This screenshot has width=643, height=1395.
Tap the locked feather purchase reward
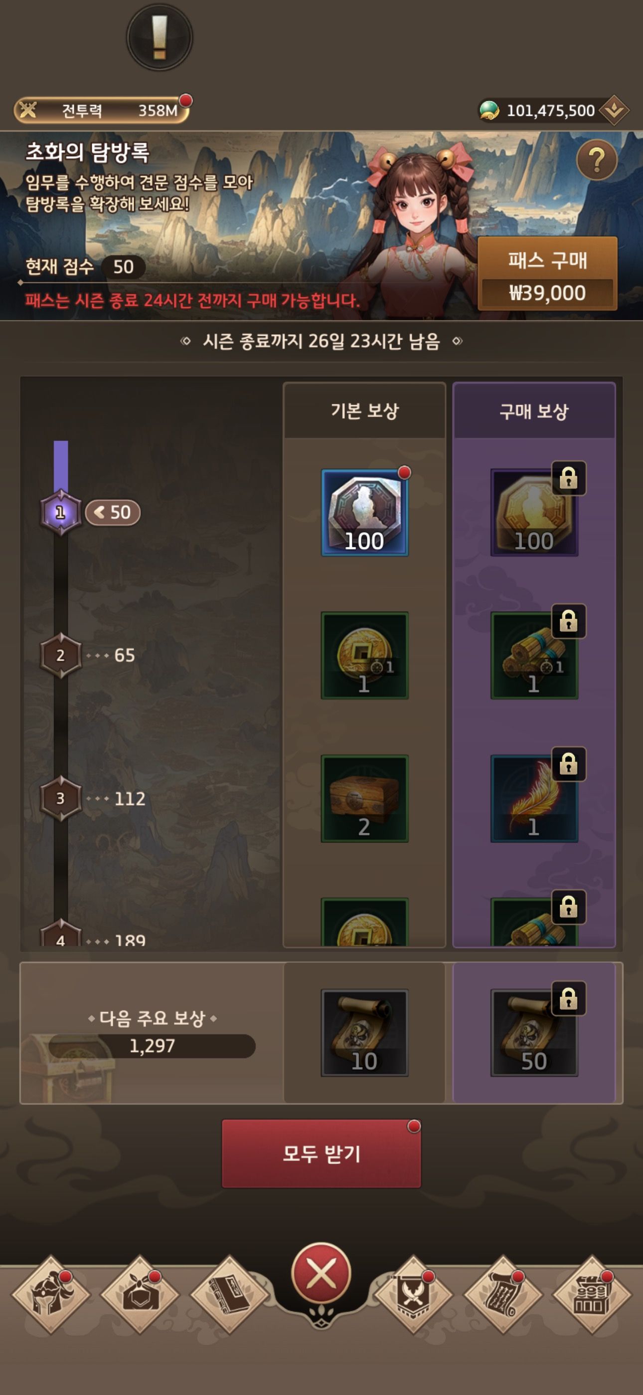[x=534, y=798]
